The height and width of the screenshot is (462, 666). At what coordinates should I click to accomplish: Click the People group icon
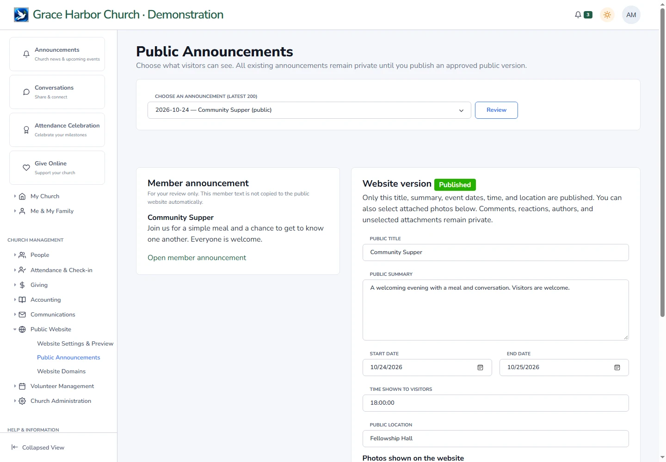click(22, 255)
